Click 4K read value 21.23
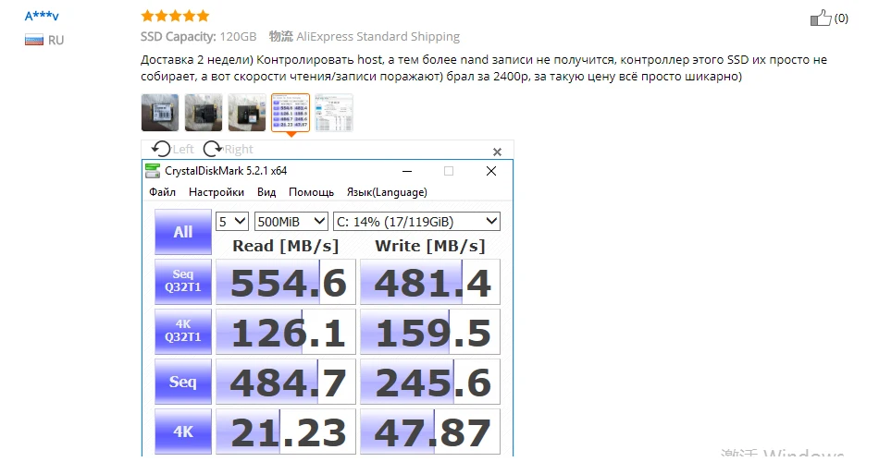Image resolution: width=879 pixels, height=462 pixels. coord(286,432)
